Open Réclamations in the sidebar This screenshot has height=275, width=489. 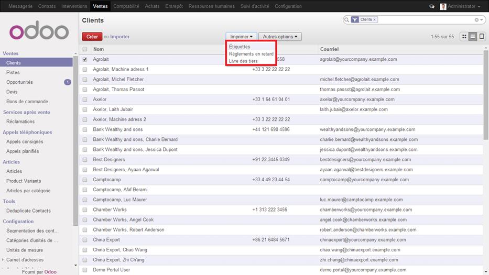coord(20,122)
